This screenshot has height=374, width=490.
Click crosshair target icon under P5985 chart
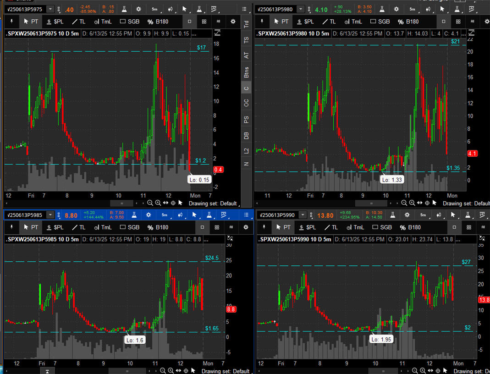[186, 371]
